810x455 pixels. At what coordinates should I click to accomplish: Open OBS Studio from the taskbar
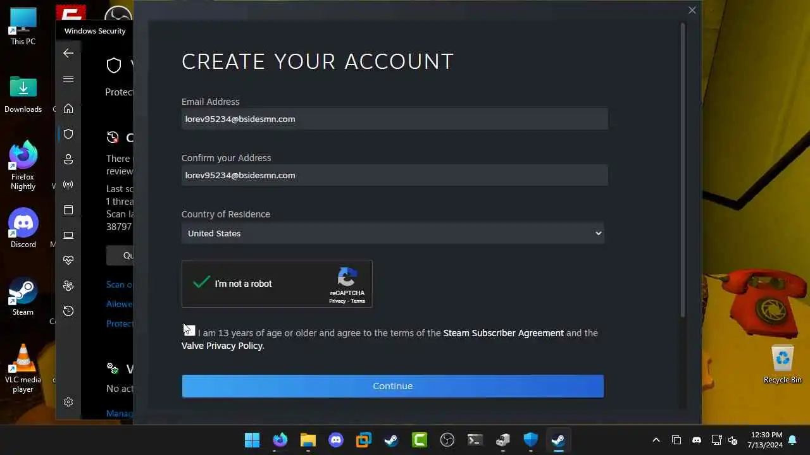click(x=447, y=440)
